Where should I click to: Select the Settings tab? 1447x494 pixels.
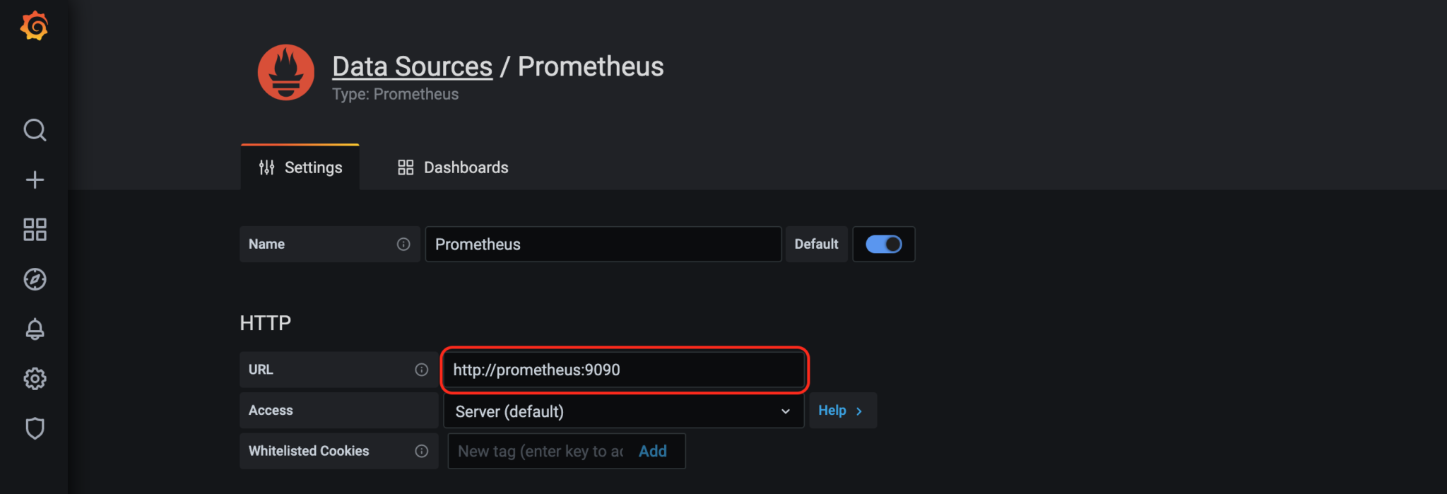300,167
